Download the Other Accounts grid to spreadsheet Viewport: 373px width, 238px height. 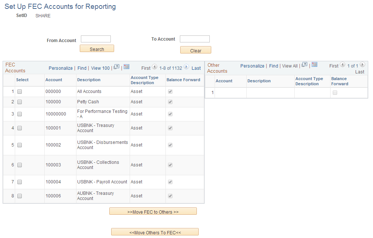click(x=314, y=65)
